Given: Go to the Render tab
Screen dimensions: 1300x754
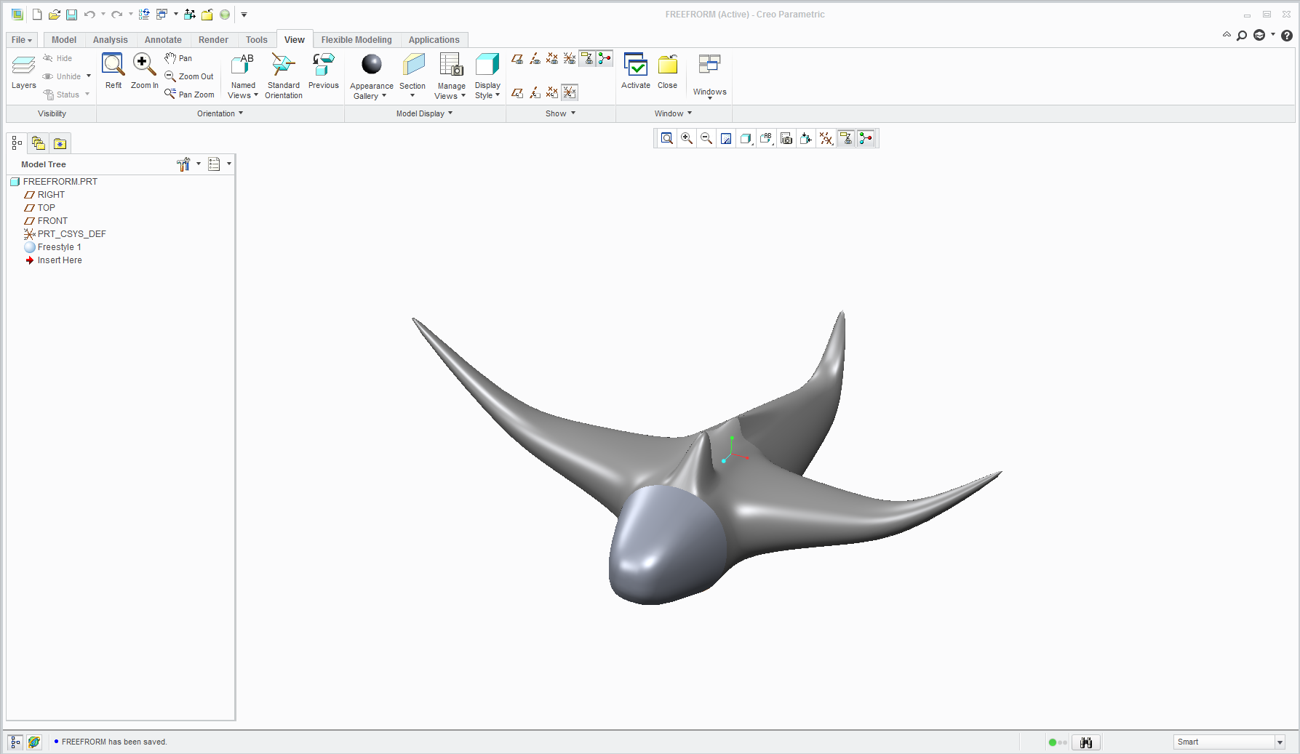Looking at the screenshot, I should (x=213, y=40).
